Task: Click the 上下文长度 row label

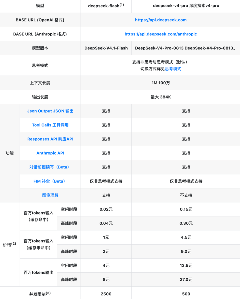Action: [40, 83]
